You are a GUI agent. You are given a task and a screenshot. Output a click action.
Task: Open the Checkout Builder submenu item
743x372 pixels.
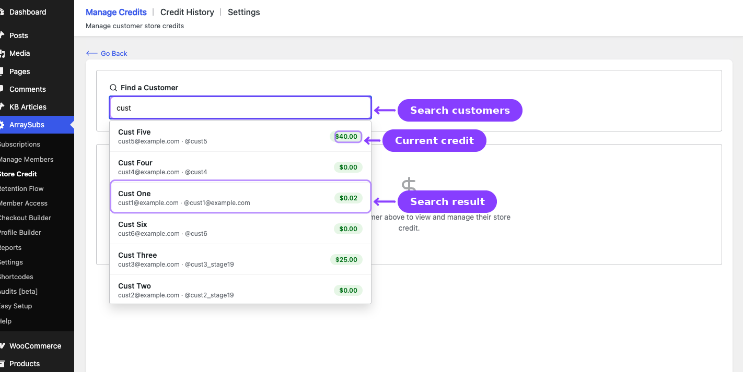tap(25, 218)
